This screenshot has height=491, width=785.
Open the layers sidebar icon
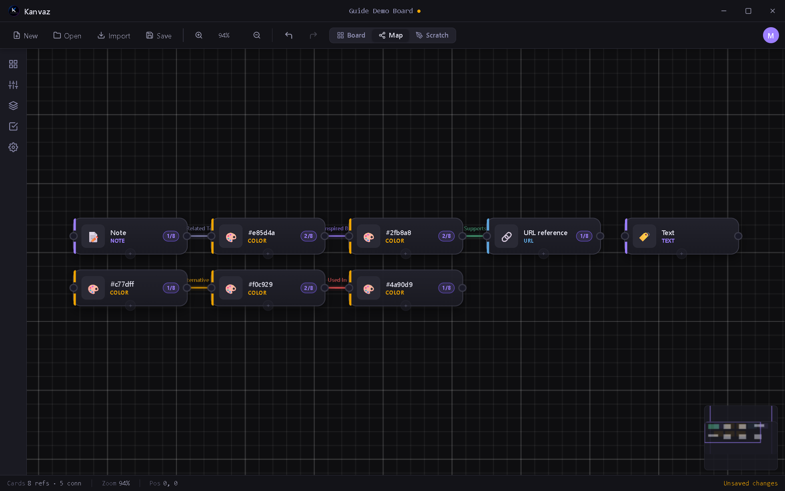[x=13, y=106]
